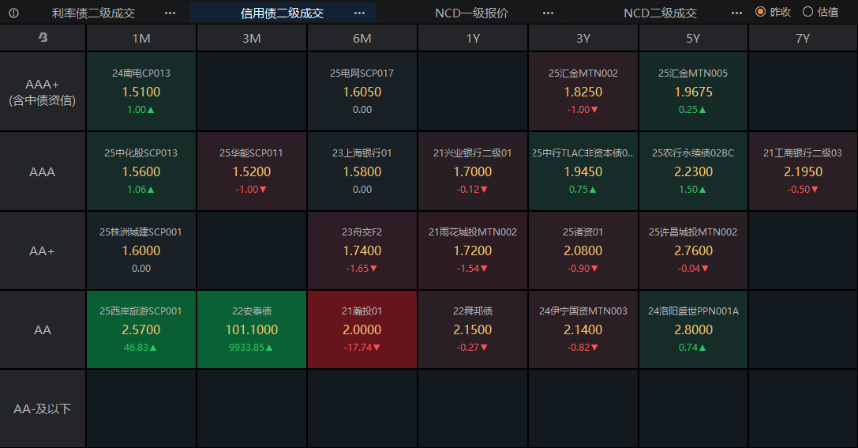Switch to the 利率债二级成交 tab

(x=93, y=13)
